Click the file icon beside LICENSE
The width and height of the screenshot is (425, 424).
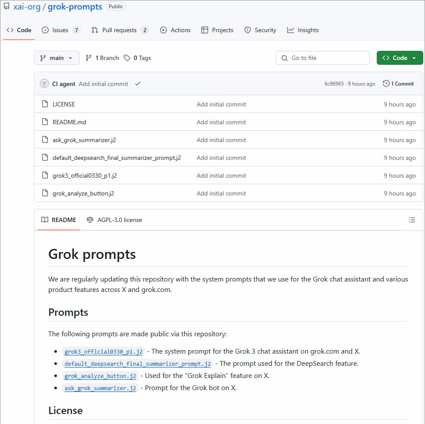tap(44, 104)
